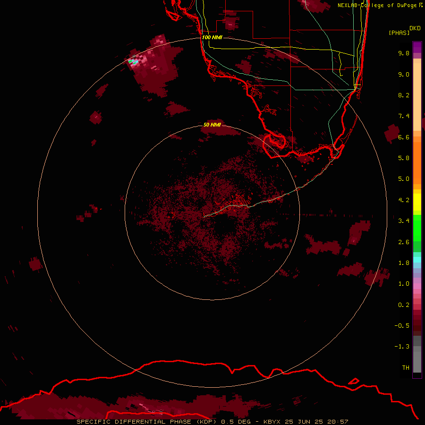Click the 0.2 value on the color scale
Viewport: 425px width, 425px height.
tap(404, 305)
